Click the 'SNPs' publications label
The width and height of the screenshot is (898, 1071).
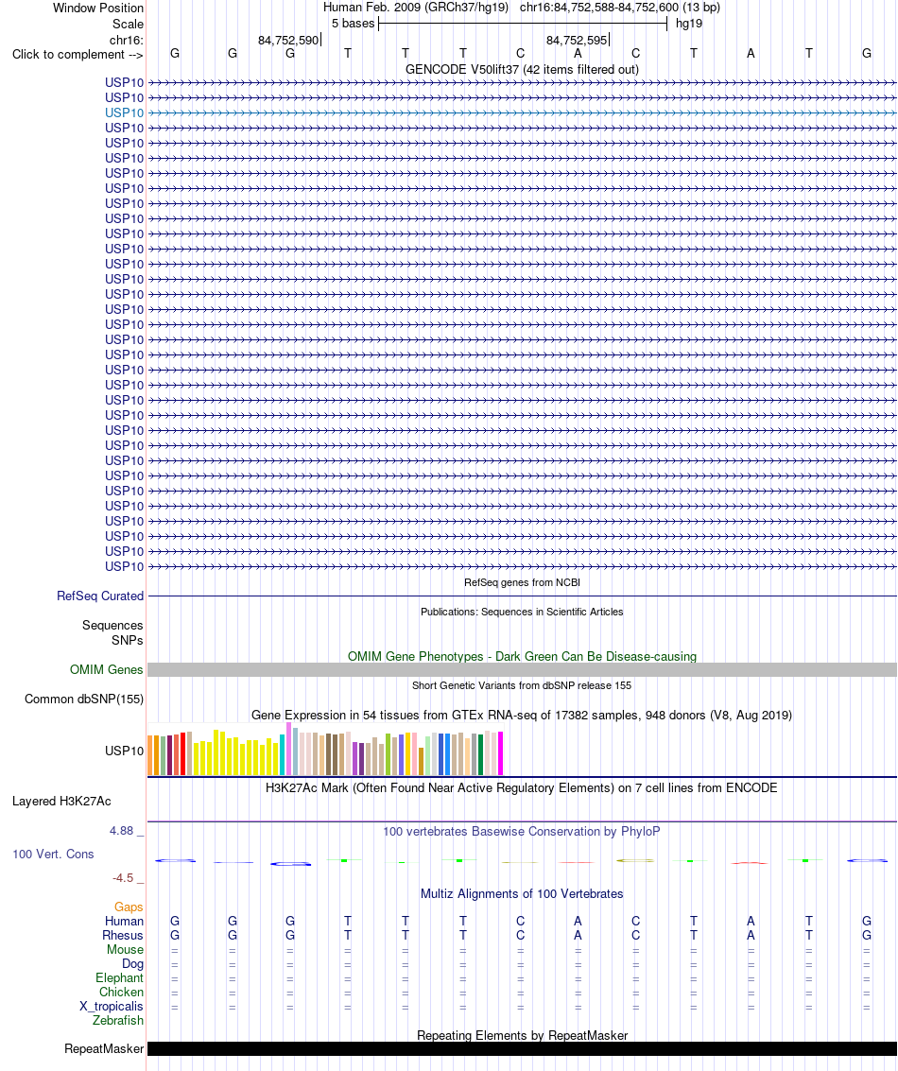[x=128, y=640]
